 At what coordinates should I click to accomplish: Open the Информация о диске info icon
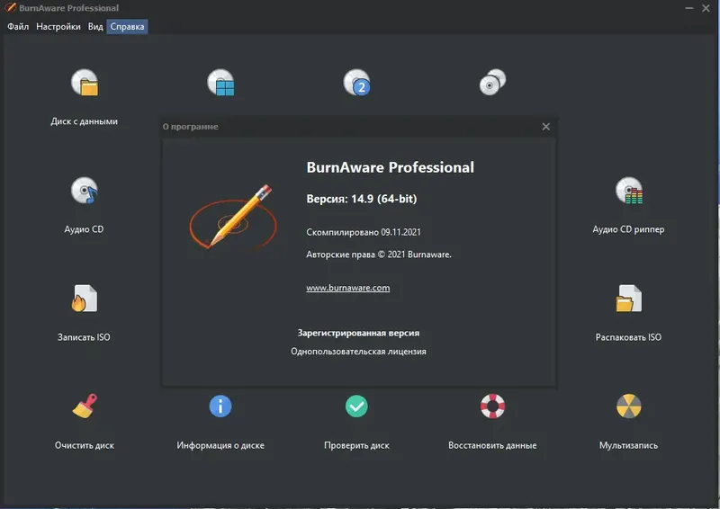220,406
